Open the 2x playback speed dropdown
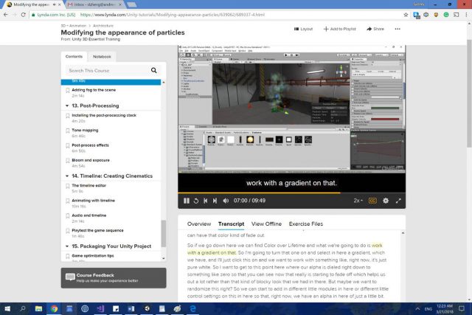Viewport: 472px width, 315px height. tap(358, 201)
